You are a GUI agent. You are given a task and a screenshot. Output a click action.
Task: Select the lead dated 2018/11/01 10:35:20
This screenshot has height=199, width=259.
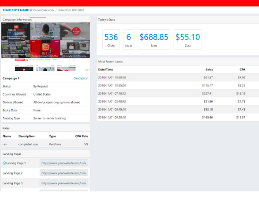coord(178,86)
